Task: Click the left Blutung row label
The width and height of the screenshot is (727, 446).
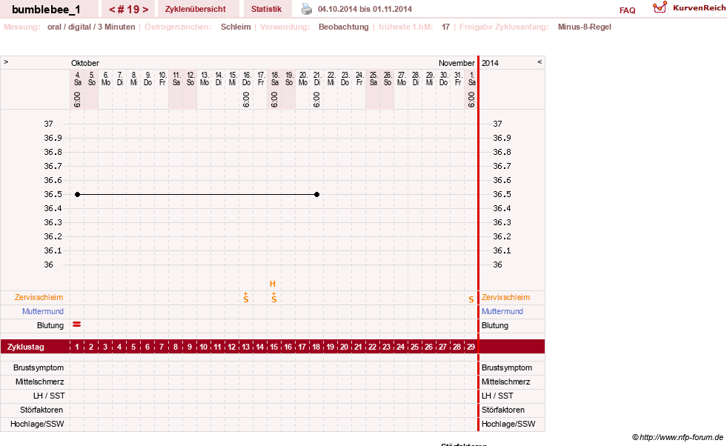Action: tap(50, 325)
